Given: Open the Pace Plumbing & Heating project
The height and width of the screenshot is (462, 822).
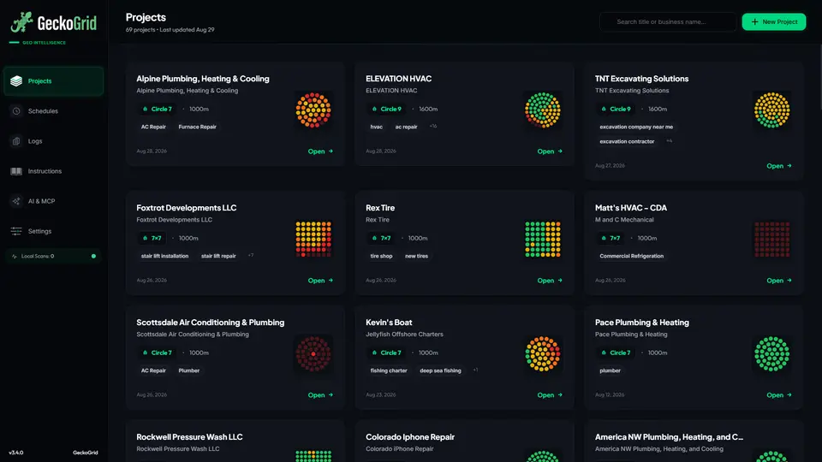Looking at the screenshot, I should (x=778, y=395).
